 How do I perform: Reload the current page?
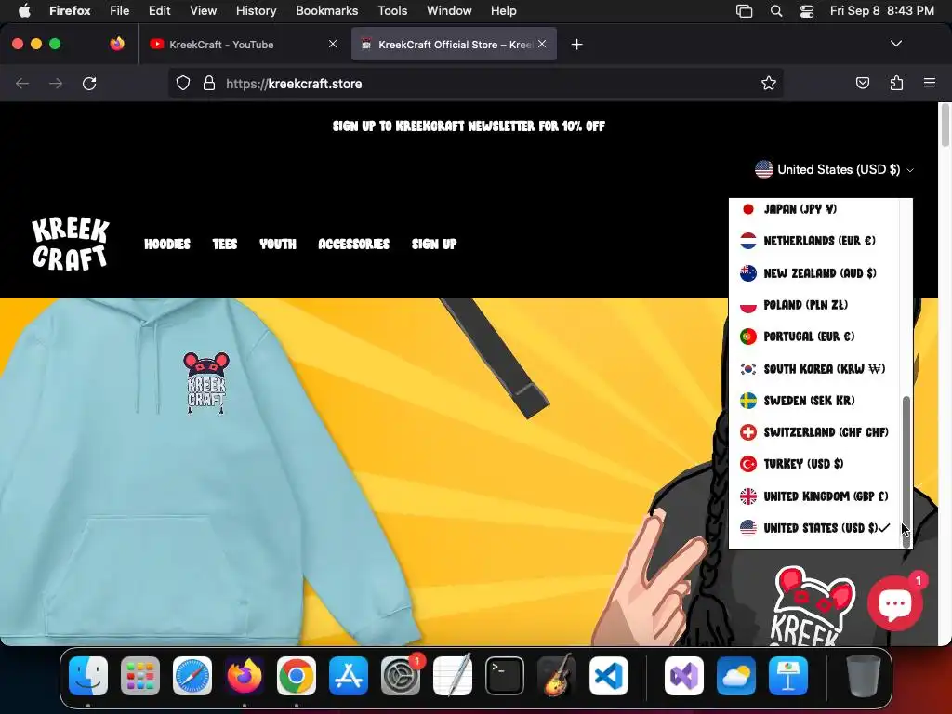(89, 83)
